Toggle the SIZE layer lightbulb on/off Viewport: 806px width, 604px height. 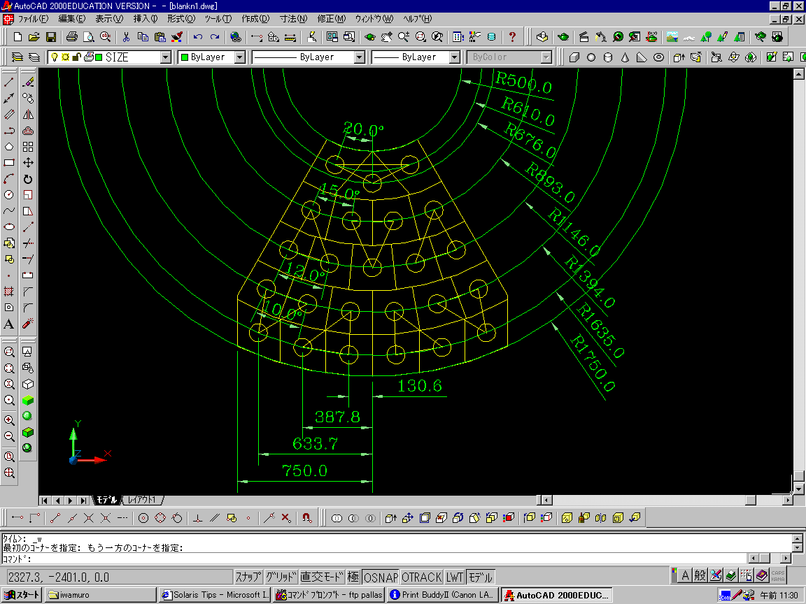54,57
